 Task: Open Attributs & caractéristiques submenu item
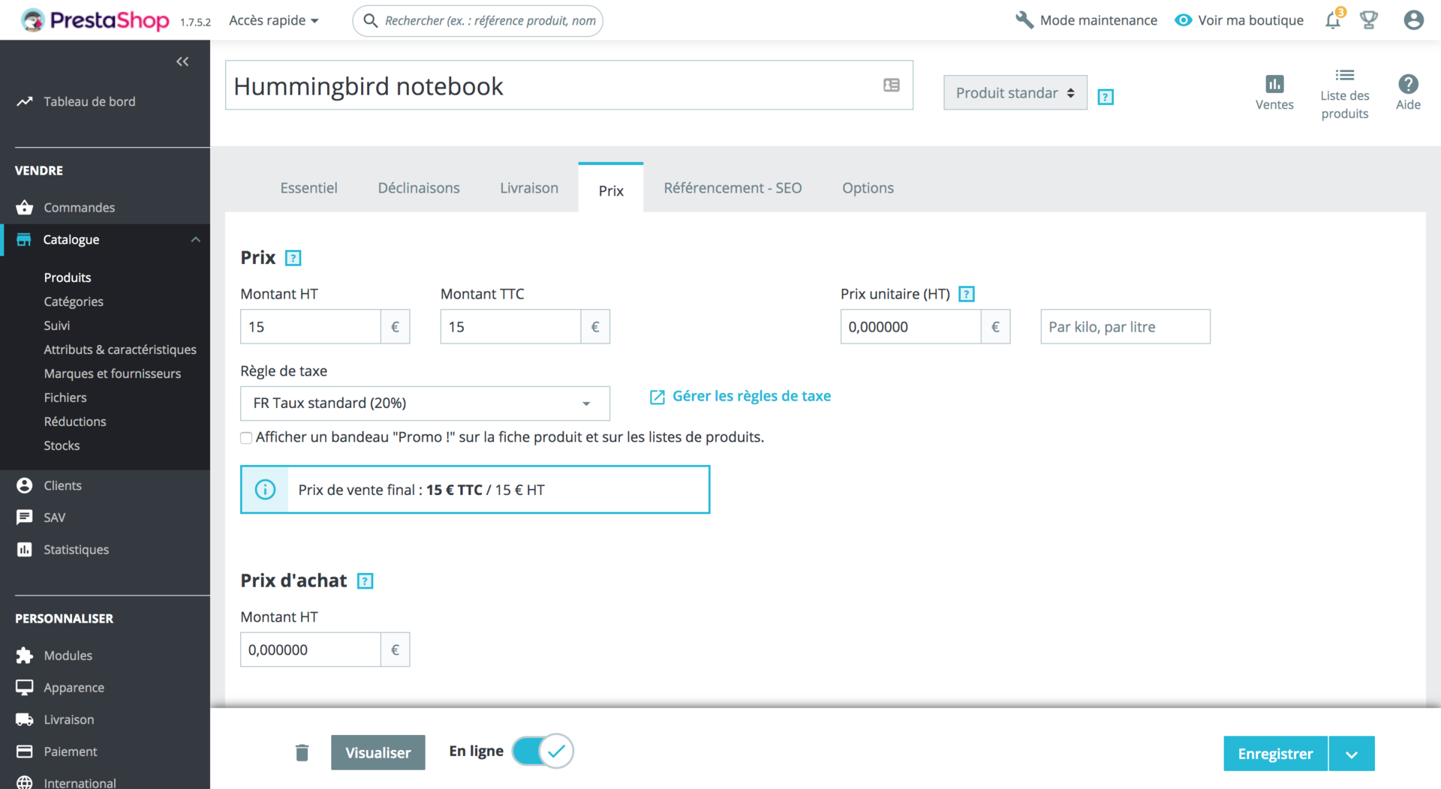[120, 349]
